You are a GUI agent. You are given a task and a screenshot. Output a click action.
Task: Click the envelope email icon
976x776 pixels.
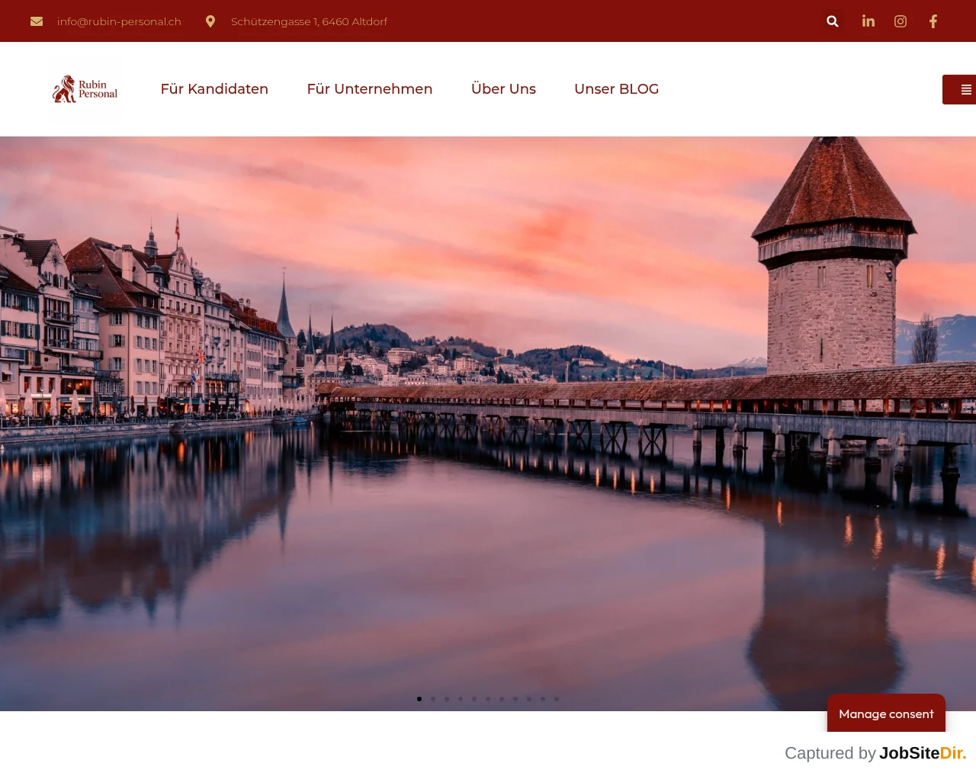(37, 21)
